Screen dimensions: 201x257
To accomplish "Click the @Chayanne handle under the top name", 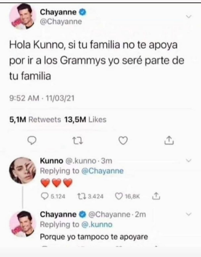I will [61, 22].
